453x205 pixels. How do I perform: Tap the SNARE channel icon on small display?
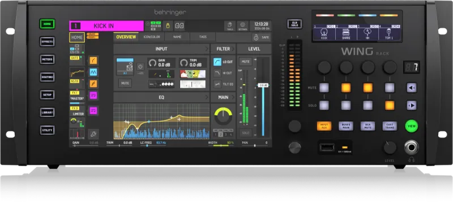[346, 33]
